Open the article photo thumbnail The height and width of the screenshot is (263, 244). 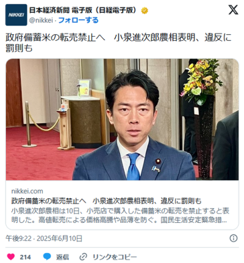click(x=122, y=120)
